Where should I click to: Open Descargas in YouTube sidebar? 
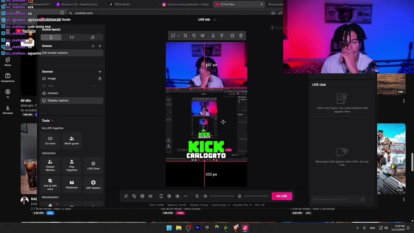8,109
